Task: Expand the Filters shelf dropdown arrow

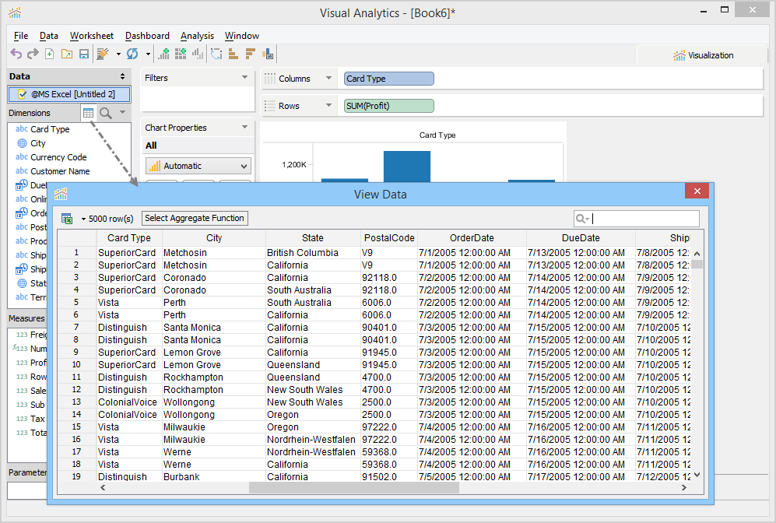Action: click(245, 78)
